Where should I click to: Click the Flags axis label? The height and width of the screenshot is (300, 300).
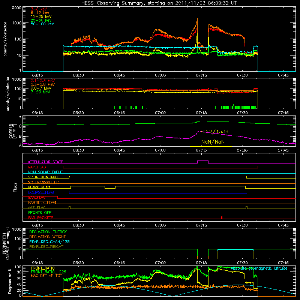click(15, 187)
